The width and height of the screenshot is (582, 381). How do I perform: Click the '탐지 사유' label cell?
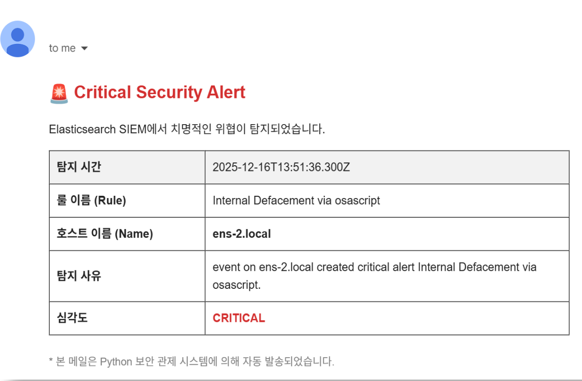coord(79,276)
